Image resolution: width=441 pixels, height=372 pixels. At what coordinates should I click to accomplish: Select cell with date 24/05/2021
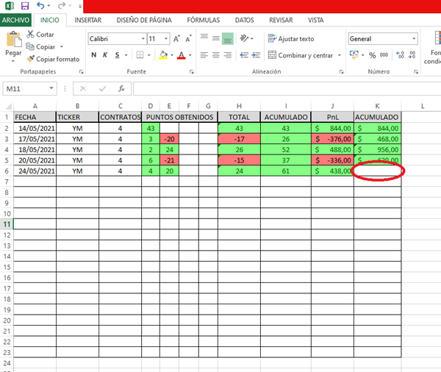(x=35, y=171)
